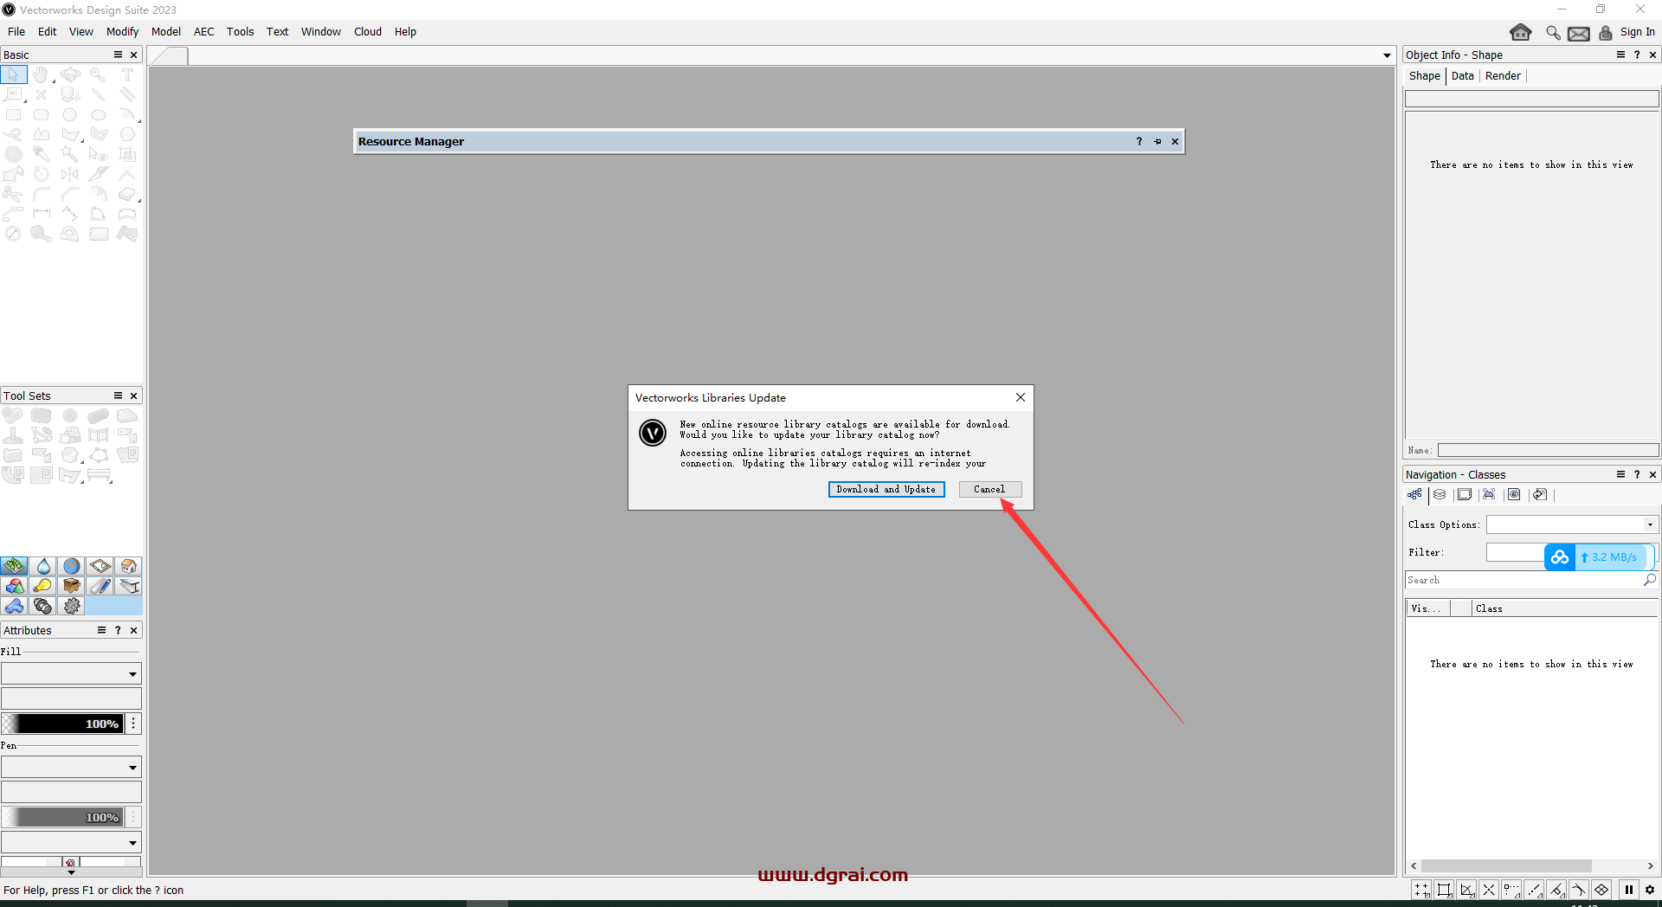
Task: Select the Rectangle tool
Action: [14, 115]
